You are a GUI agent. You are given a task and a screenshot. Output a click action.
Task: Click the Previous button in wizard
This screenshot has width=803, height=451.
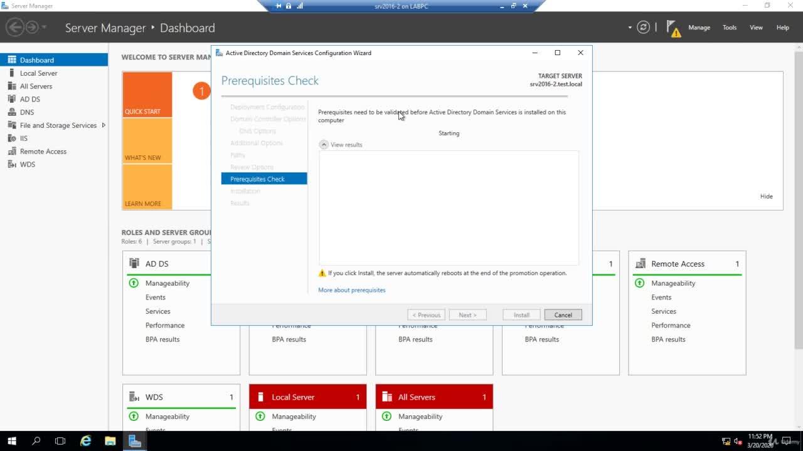[x=426, y=315]
